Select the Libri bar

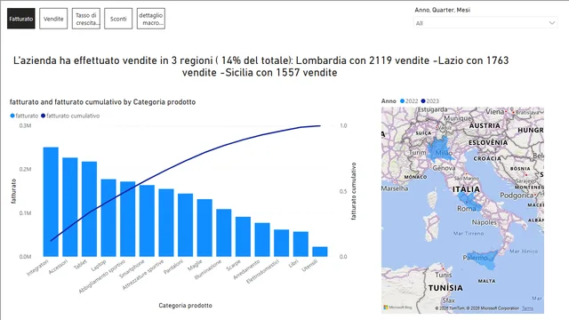[301, 244]
